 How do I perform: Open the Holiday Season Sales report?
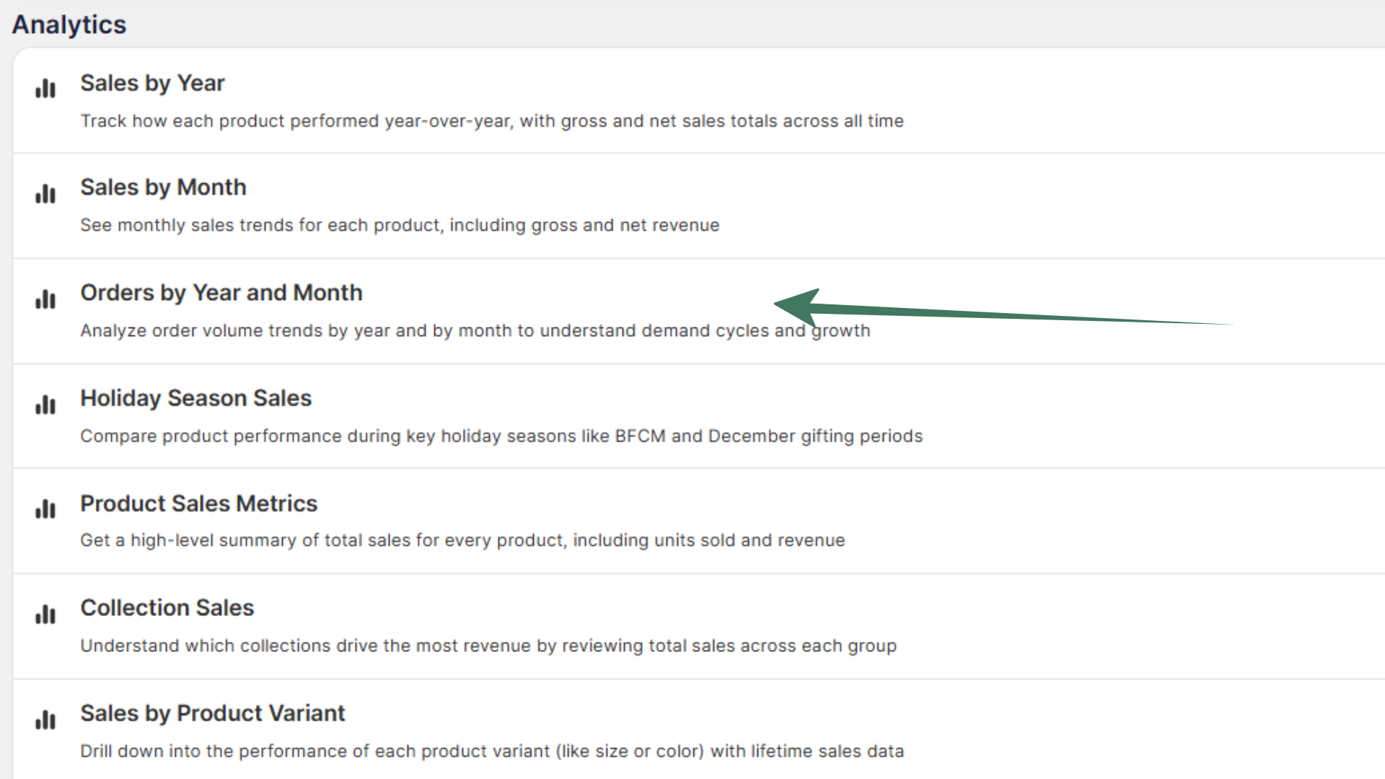click(195, 397)
